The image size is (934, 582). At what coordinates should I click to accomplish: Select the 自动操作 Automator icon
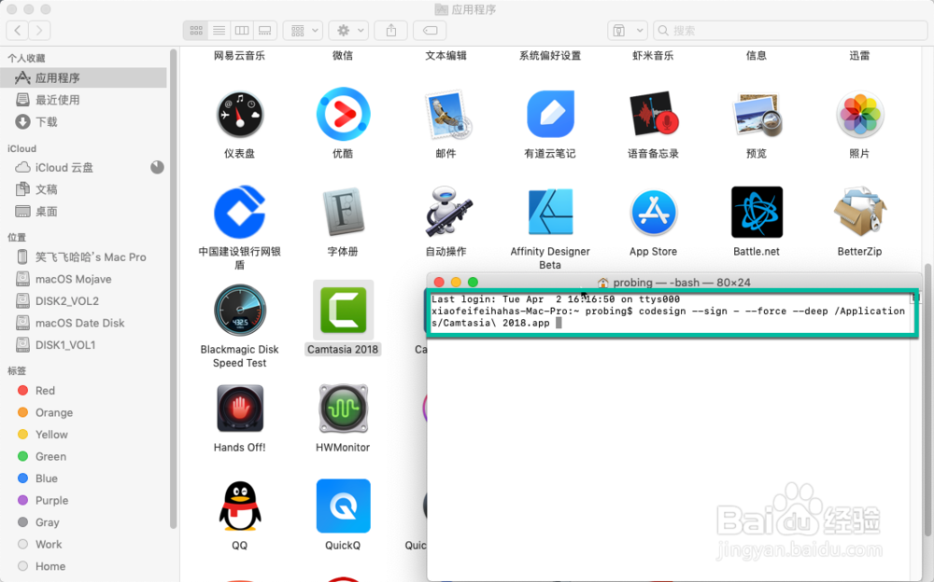point(446,212)
